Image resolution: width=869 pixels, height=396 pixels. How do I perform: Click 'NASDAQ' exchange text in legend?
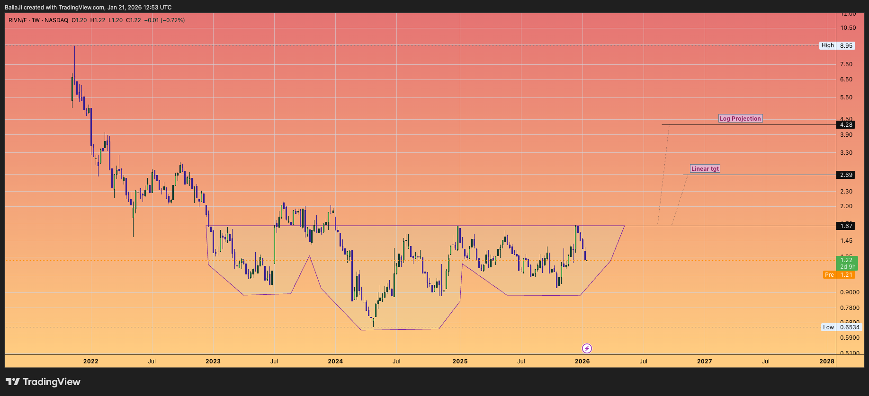coord(56,20)
